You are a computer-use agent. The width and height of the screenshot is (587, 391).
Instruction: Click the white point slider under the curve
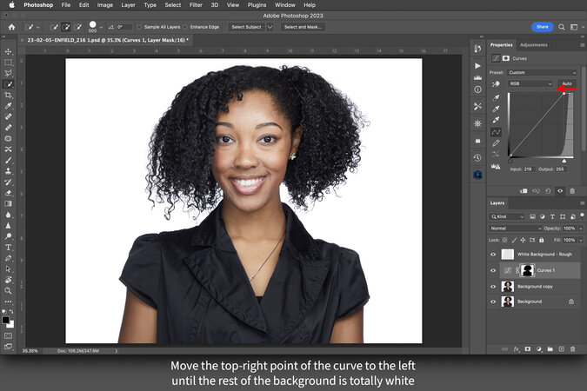564,161
